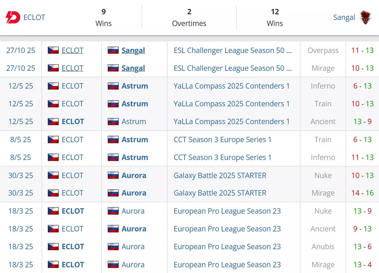Click Russian flag beside Astrum in Ancient row
This screenshot has height=273, width=379.
(x=113, y=121)
